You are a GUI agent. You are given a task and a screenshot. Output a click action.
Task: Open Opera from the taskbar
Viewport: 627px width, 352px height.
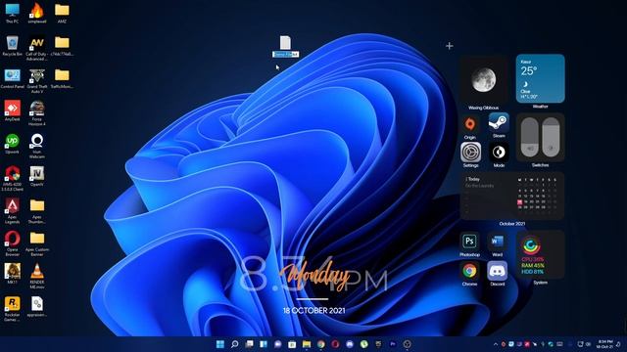pos(335,344)
